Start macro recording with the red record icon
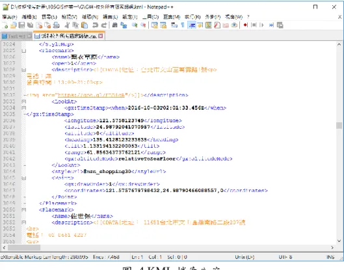 (x=245, y=25)
